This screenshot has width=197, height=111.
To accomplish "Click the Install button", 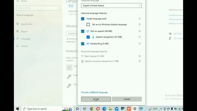I will 96,99.
